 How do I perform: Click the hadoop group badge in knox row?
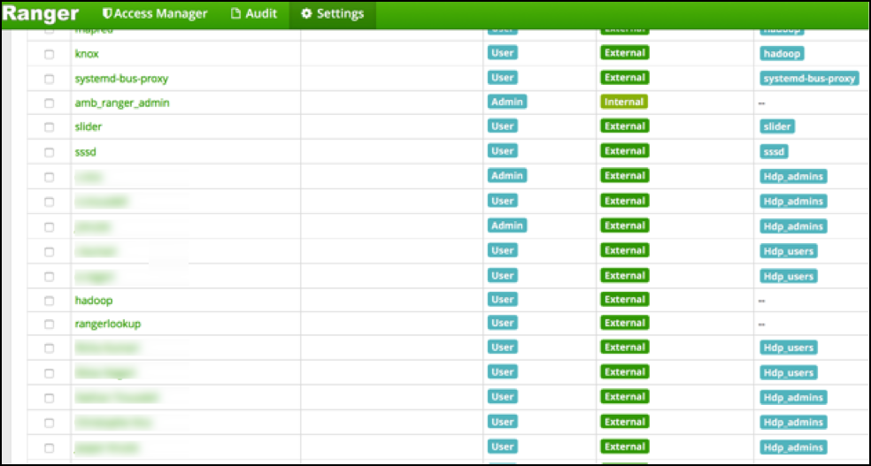pos(782,54)
